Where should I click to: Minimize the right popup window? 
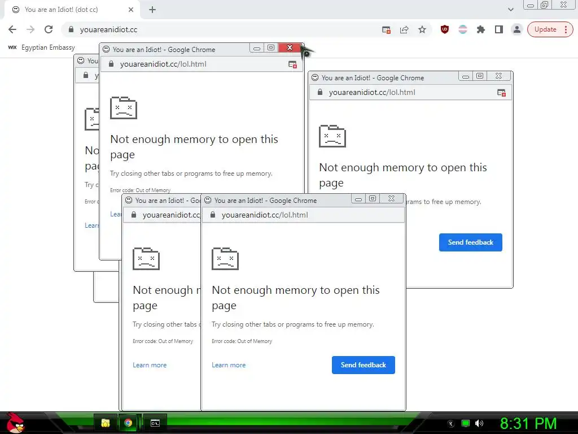coord(466,76)
